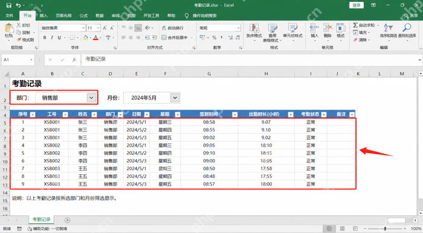Click the Orientation text angle icon

[148, 28]
